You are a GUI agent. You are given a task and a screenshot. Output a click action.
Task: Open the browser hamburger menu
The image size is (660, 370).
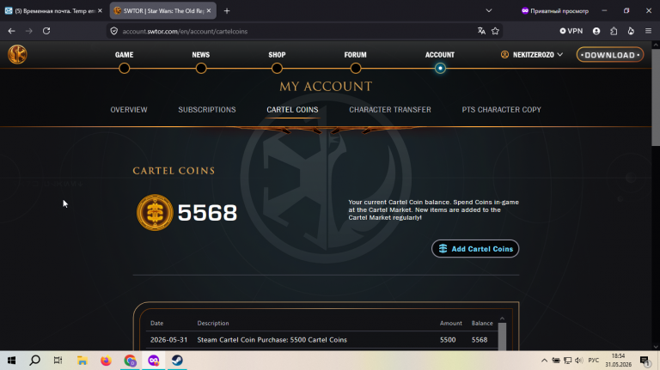pyautogui.click(x=648, y=31)
